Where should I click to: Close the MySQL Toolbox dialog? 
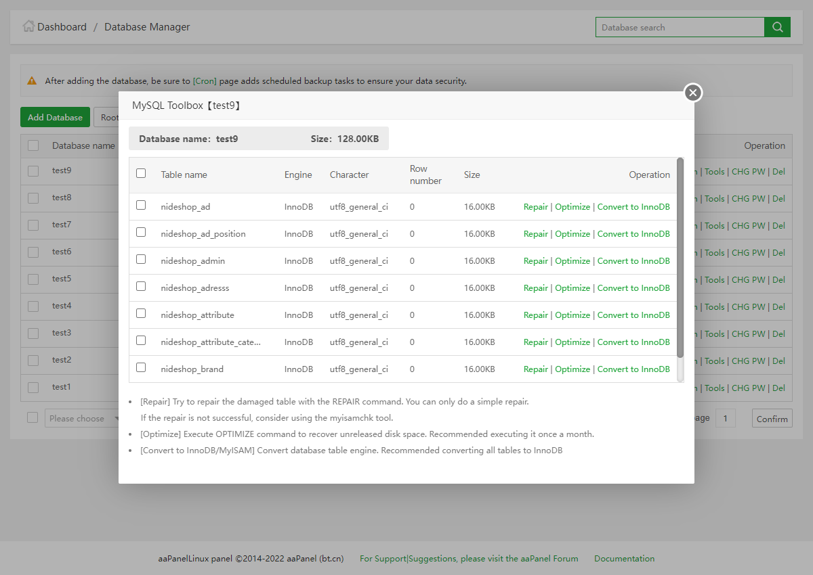coord(692,93)
